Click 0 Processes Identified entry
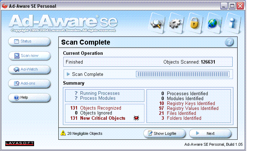 [184, 93]
